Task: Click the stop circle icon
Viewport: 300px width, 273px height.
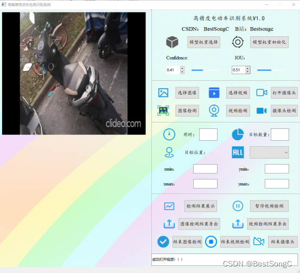Action: 211,242
